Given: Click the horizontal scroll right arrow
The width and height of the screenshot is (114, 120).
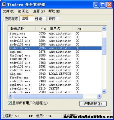Looking at the screenshot, I should [99, 96].
